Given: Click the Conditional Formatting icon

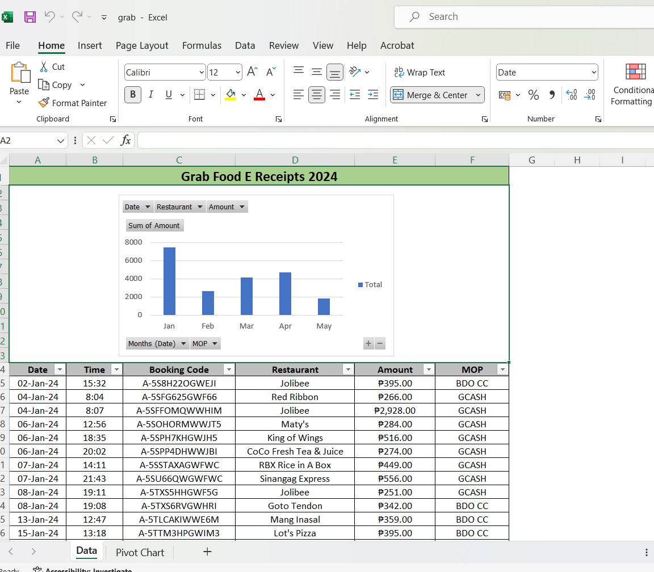Looking at the screenshot, I should 635,72.
